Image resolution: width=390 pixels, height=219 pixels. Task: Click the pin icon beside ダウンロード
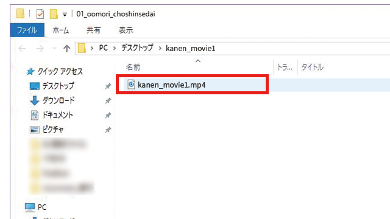(x=108, y=100)
